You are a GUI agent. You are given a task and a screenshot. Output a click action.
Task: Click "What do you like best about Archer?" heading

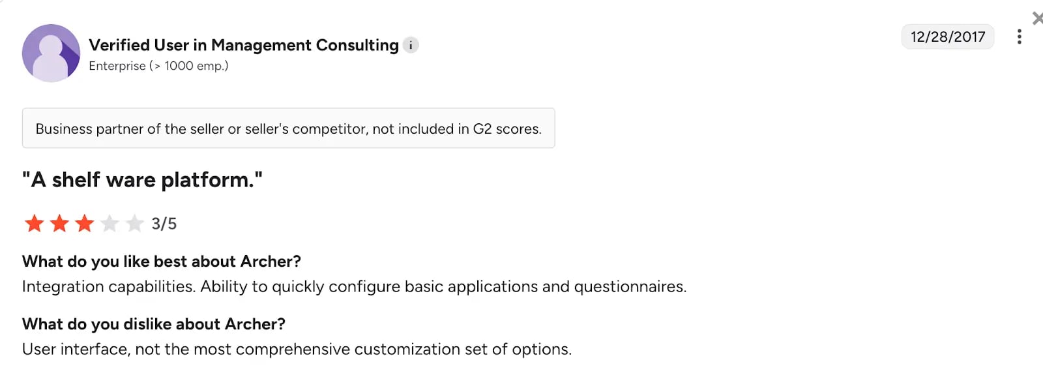pos(161,262)
